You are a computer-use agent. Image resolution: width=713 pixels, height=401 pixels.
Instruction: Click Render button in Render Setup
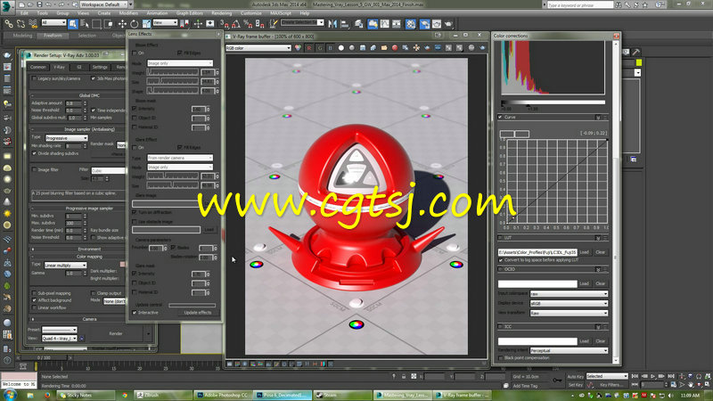[116, 333]
